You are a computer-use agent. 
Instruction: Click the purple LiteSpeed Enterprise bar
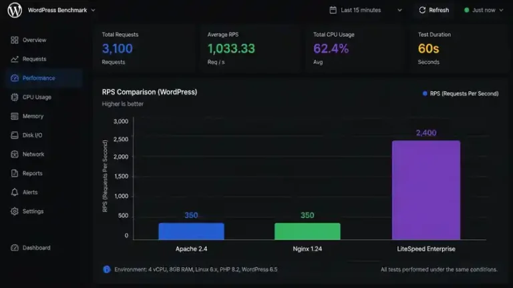426,190
